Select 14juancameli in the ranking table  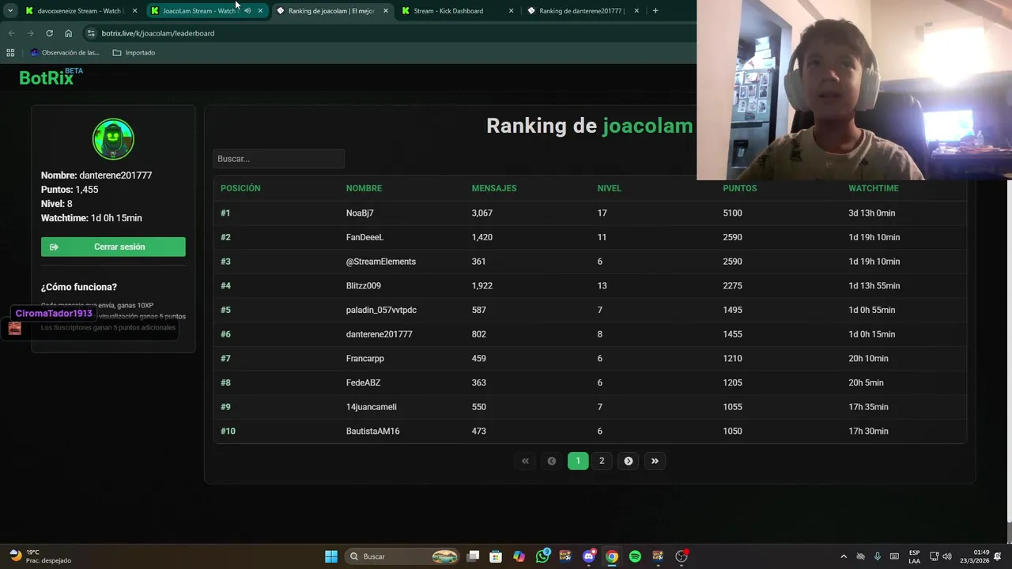click(x=372, y=407)
